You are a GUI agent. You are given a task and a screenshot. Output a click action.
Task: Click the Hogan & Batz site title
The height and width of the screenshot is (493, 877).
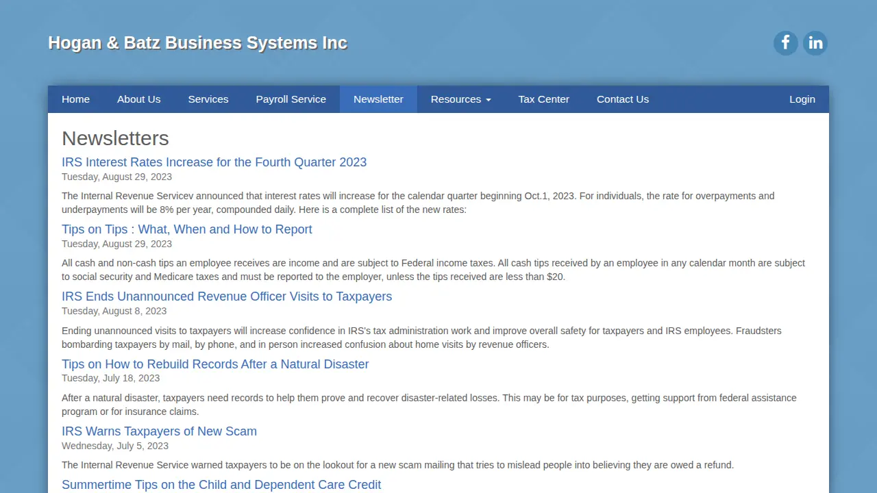197,43
